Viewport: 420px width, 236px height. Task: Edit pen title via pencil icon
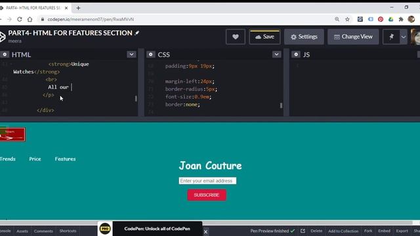tap(137, 33)
